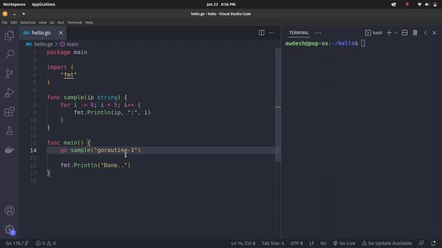Close the hello.go editor tab
The height and width of the screenshot is (248, 442).
coord(61,33)
